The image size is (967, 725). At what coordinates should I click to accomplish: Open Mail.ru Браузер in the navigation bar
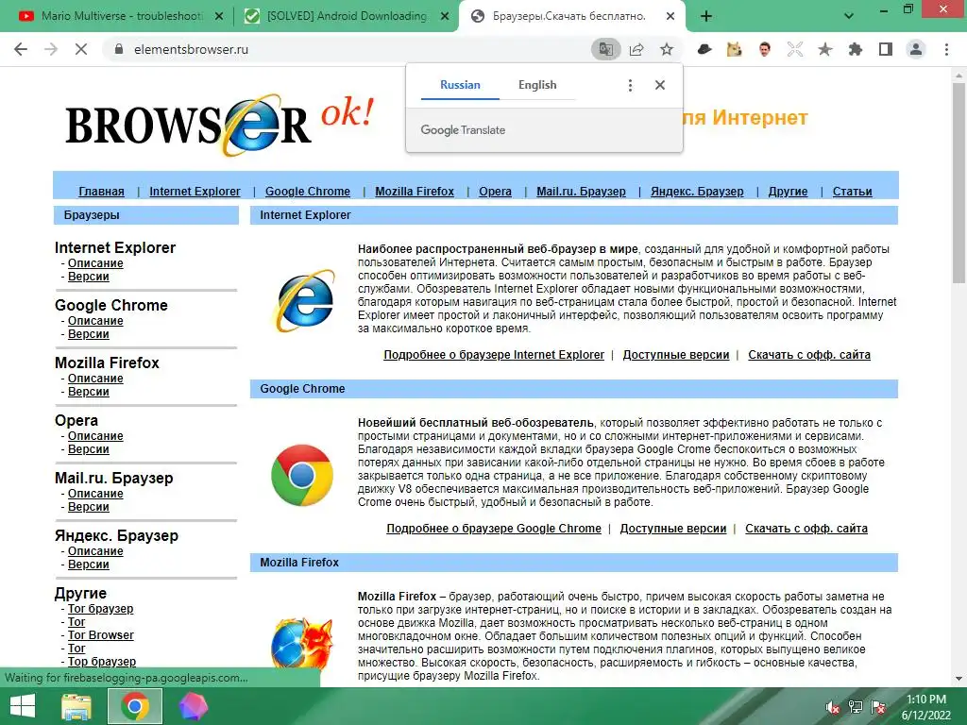point(581,192)
